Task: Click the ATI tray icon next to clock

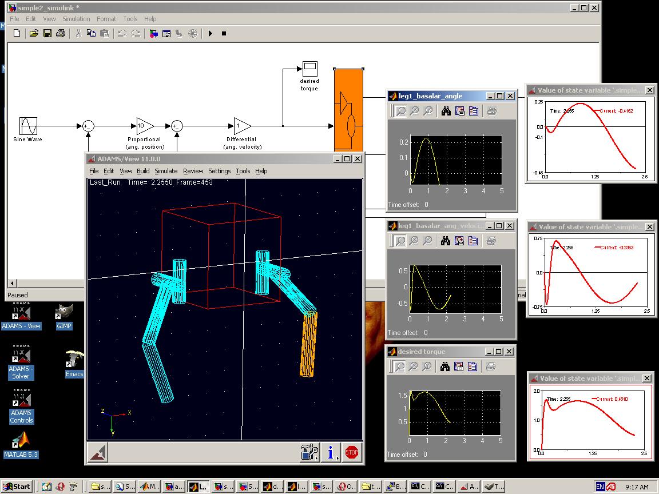Action: click(611, 487)
